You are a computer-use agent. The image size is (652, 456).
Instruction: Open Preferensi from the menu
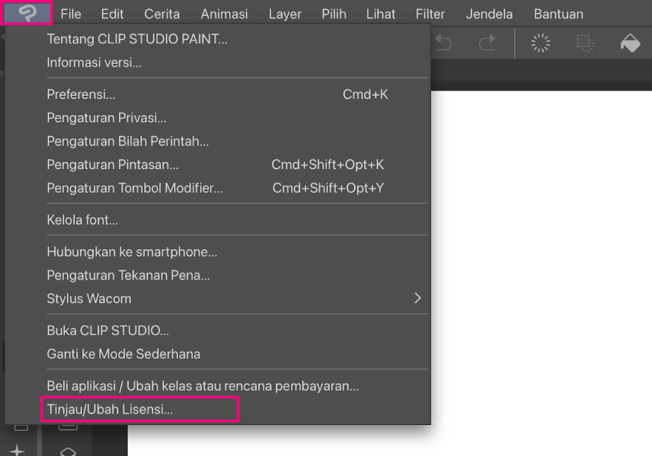coord(81,95)
